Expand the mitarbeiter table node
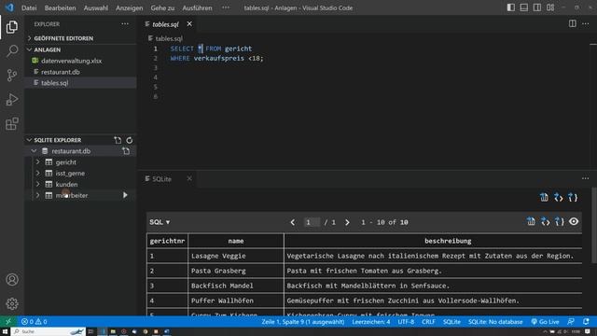 click(x=37, y=195)
